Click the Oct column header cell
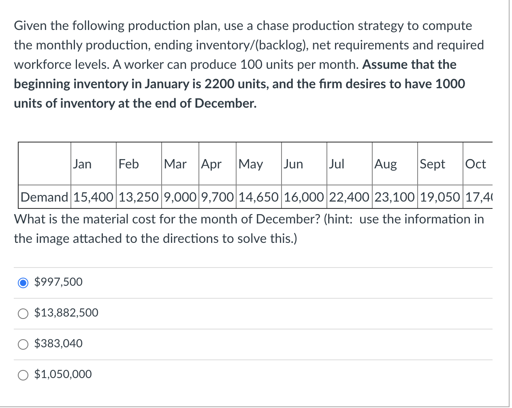This screenshot has width=512, height=408. 477,164
